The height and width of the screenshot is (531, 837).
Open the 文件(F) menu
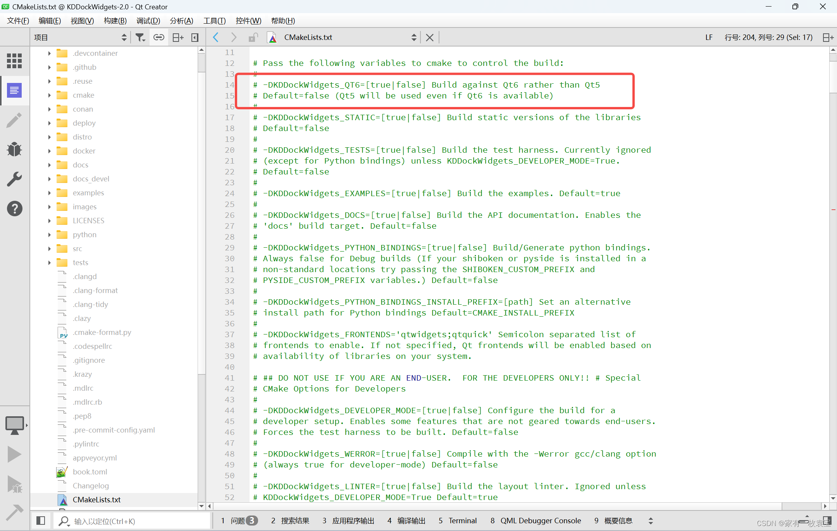[x=18, y=21]
